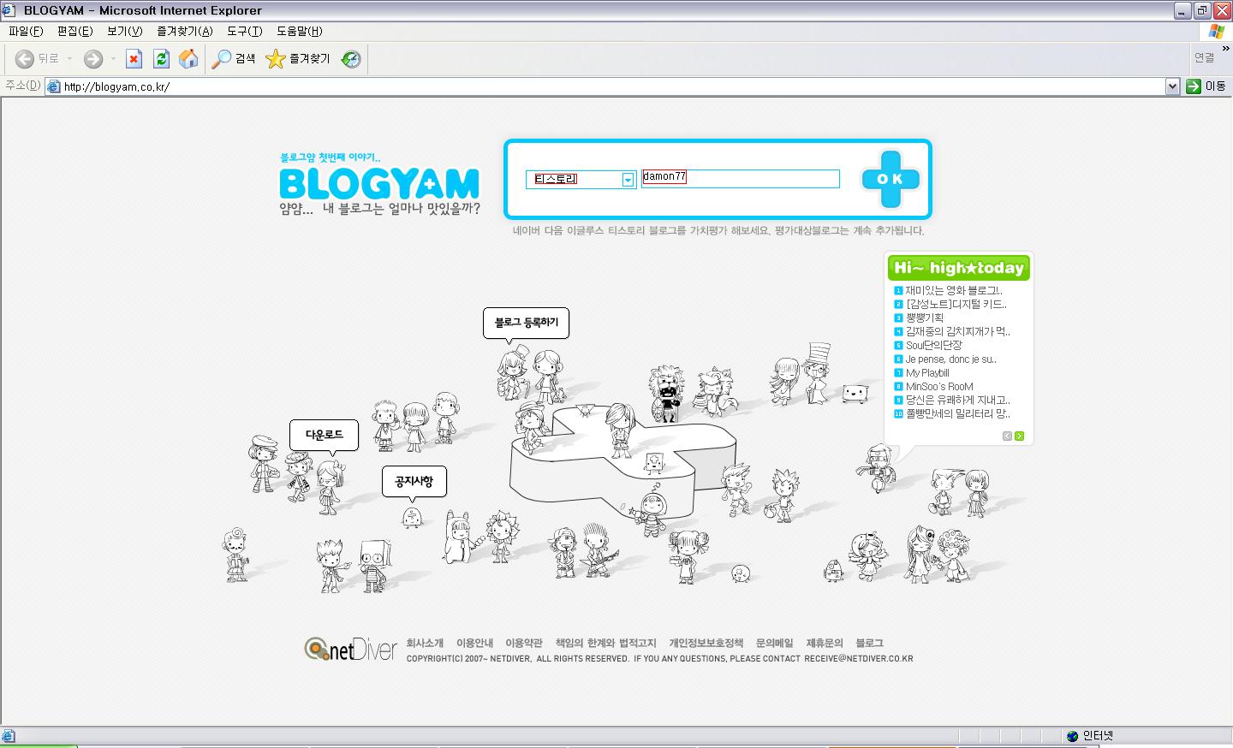This screenshot has height=748, width=1233.
Task: Open the 즐겨찾기(A) menu
Action: [184, 31]
